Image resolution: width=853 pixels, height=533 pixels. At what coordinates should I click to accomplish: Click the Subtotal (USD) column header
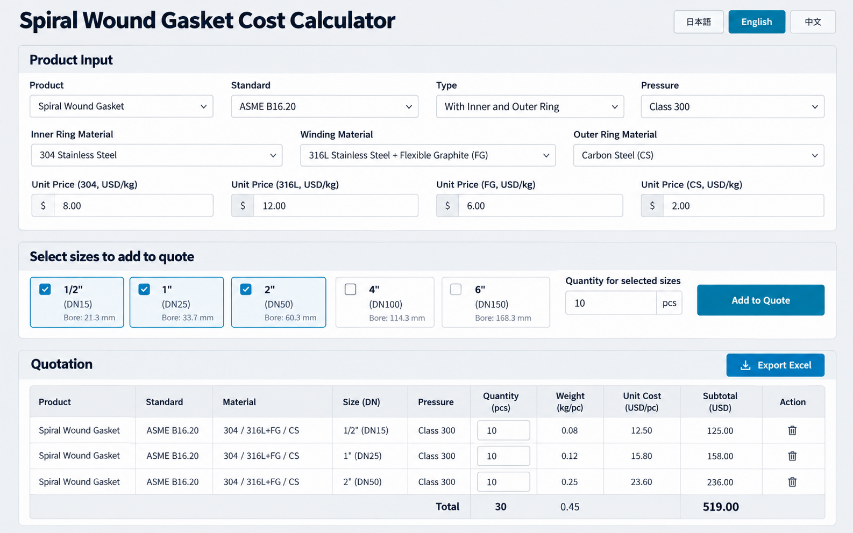[x=720, y=402]
